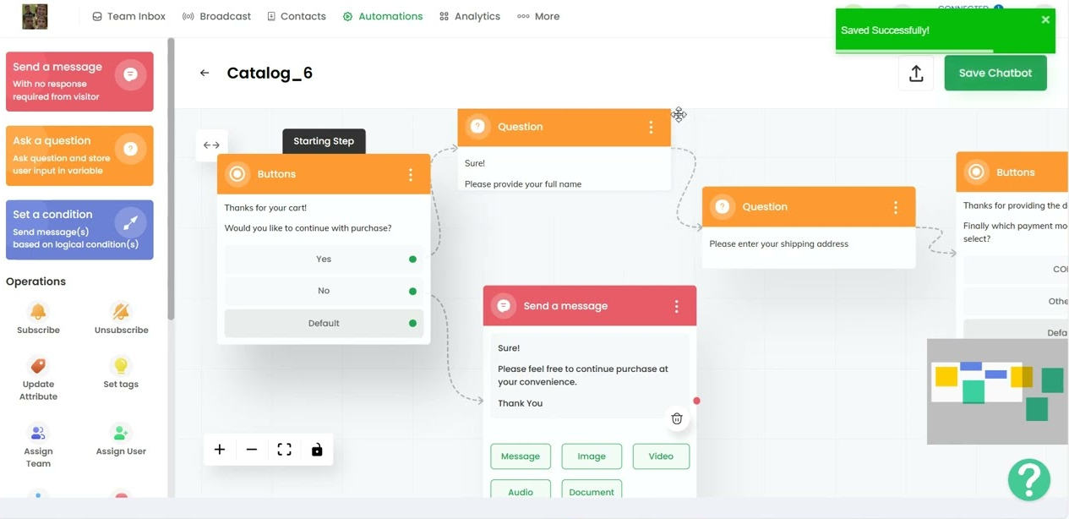Add an Audio content type
This screenshot has width=1069, height=519.
tap(521, 491)
